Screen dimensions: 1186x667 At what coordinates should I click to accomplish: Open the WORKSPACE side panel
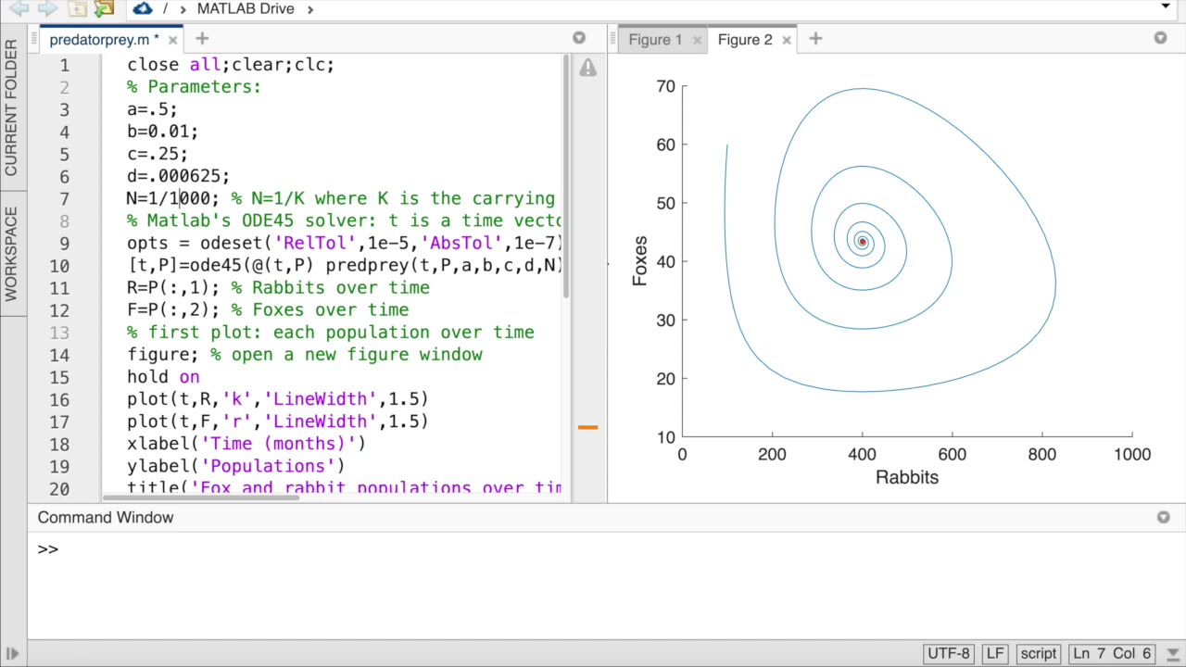coord(11,254)
